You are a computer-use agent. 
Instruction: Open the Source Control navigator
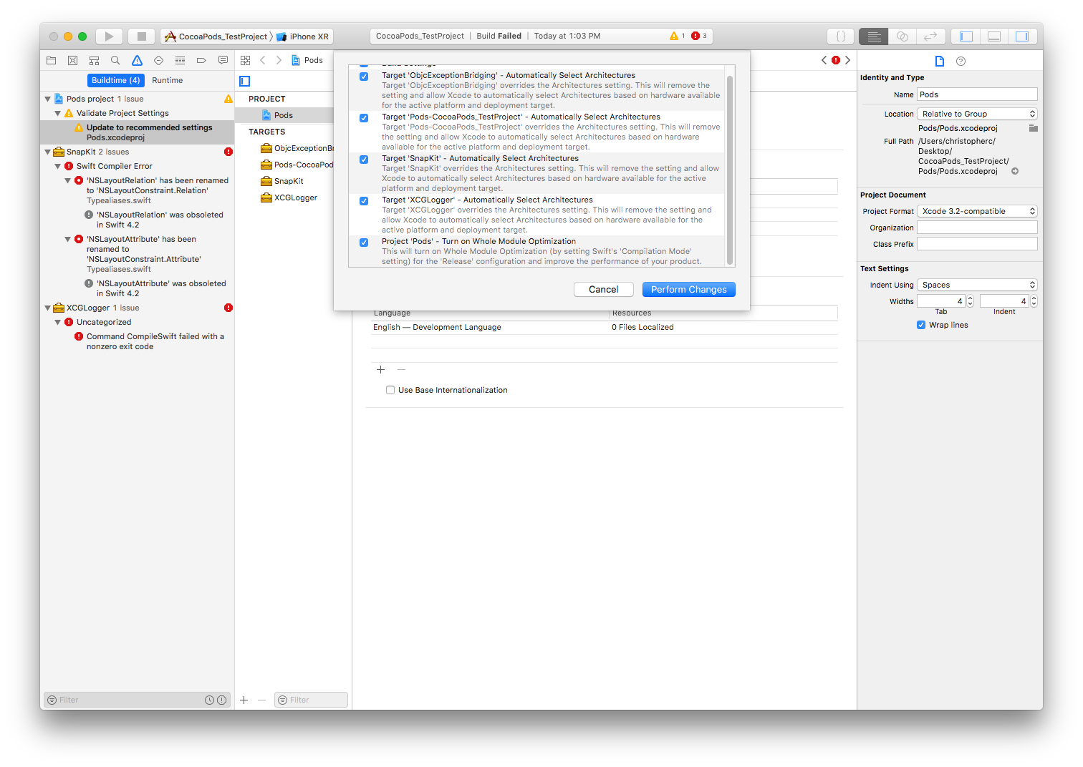pos(72,61)
